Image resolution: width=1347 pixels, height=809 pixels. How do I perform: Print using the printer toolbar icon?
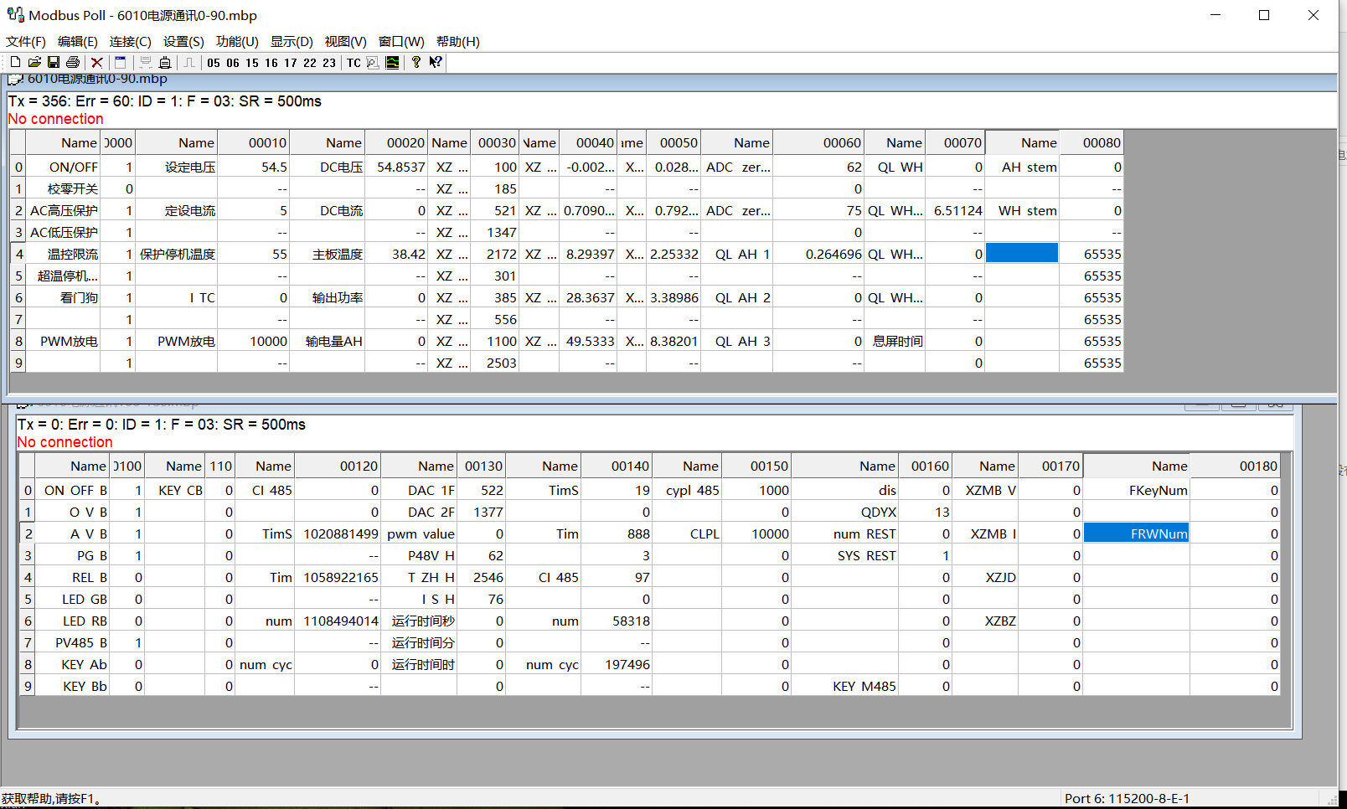pos(73,62)
